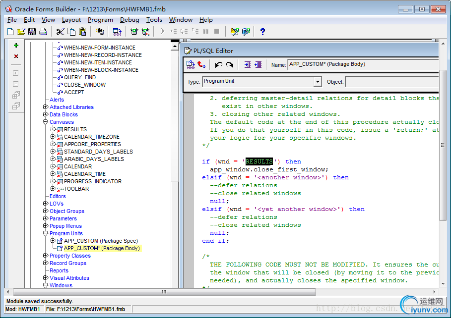Image resolution: width=451 pixels, height=318 pixels.
Task: Expand the Data Blocks node
Action: point(46,114)
